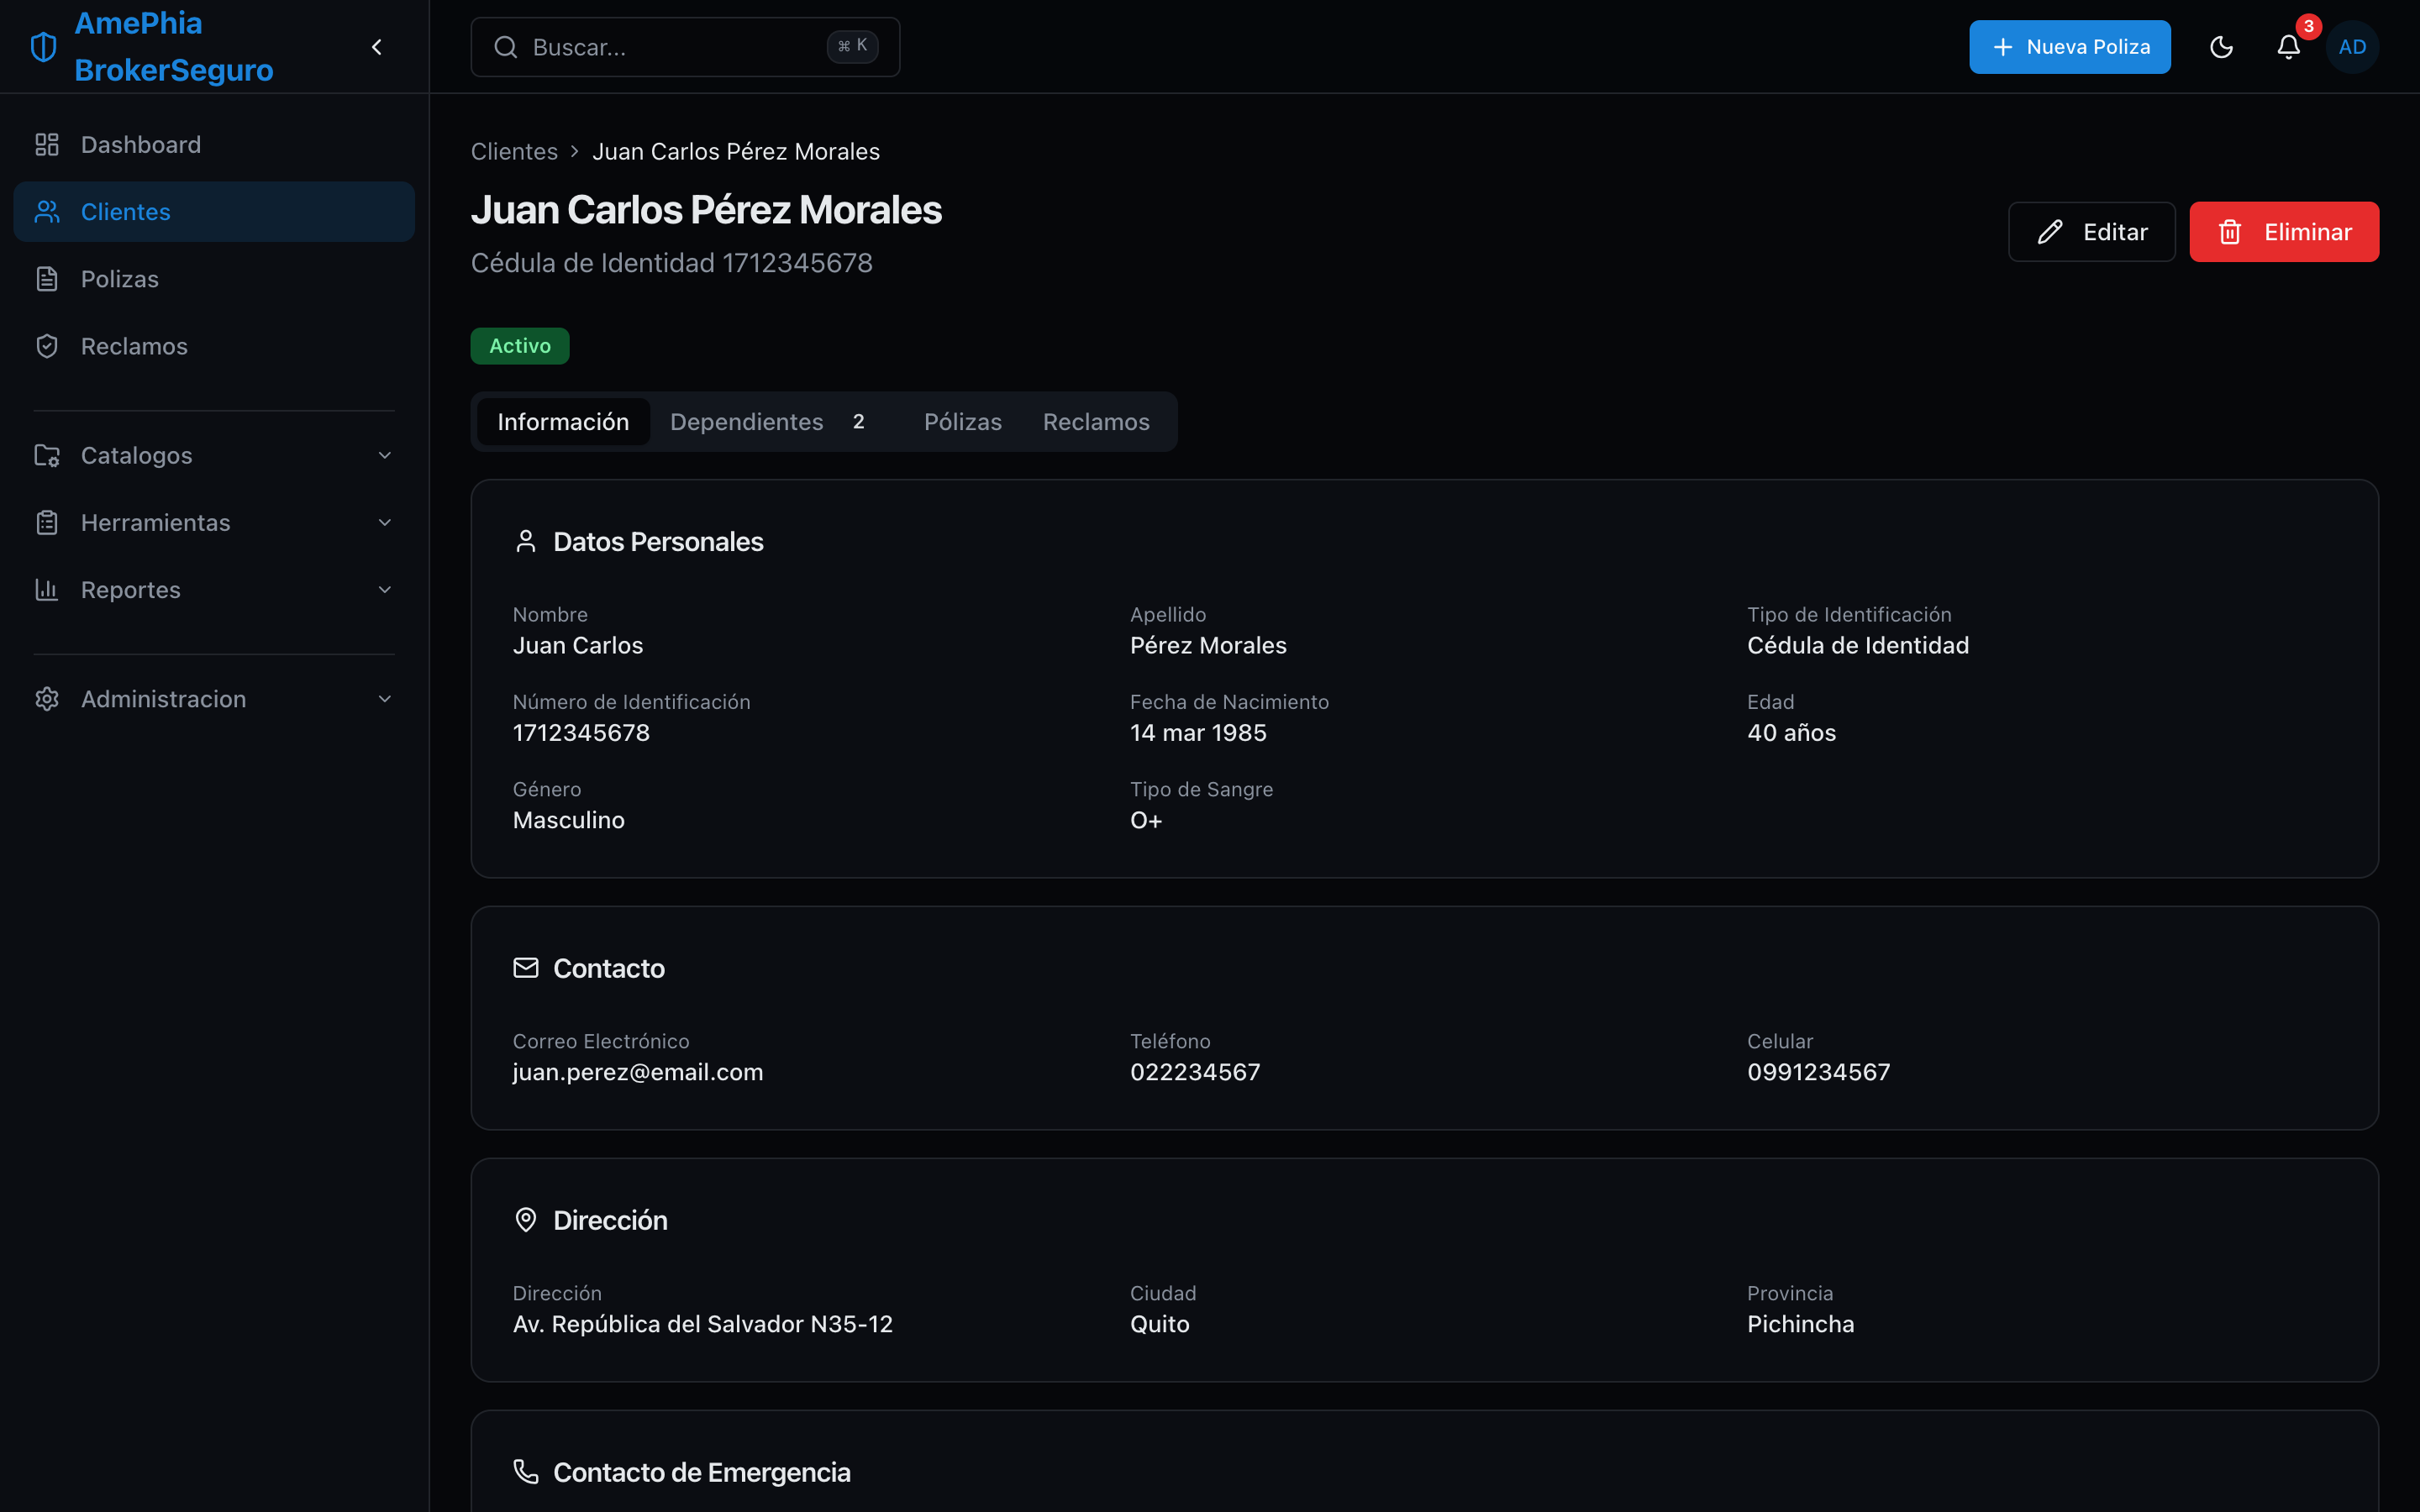Open notifications bell with 3 badge
This screenshot has width=2420, height=1512.
pyautogui.click(x=2289, y=47)
